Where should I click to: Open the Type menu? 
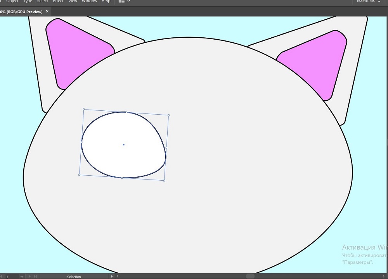pyautogui.click(x=28, y=2)
